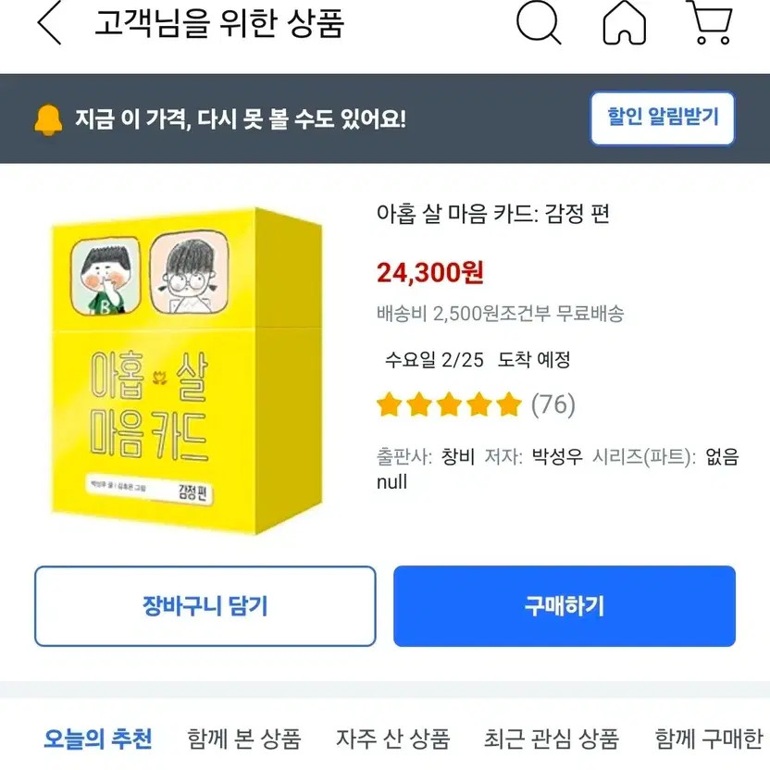Viewport: 770px width, 770px height.
Task: Click author name 박성우
Action: coord(557,456)
